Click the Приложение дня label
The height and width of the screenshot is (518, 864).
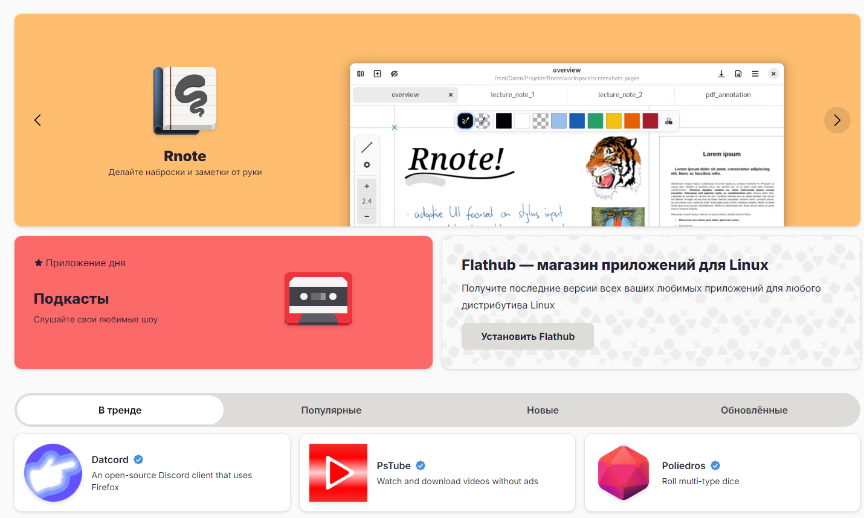[x=86, y=263]
